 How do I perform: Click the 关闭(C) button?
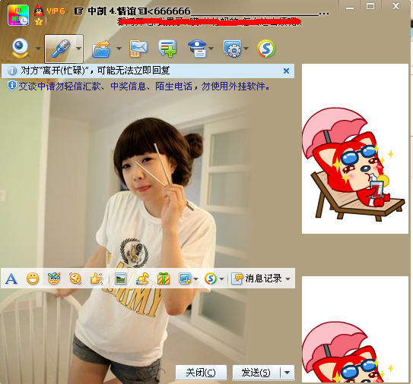pyautogui.click(x=201, y=372)
